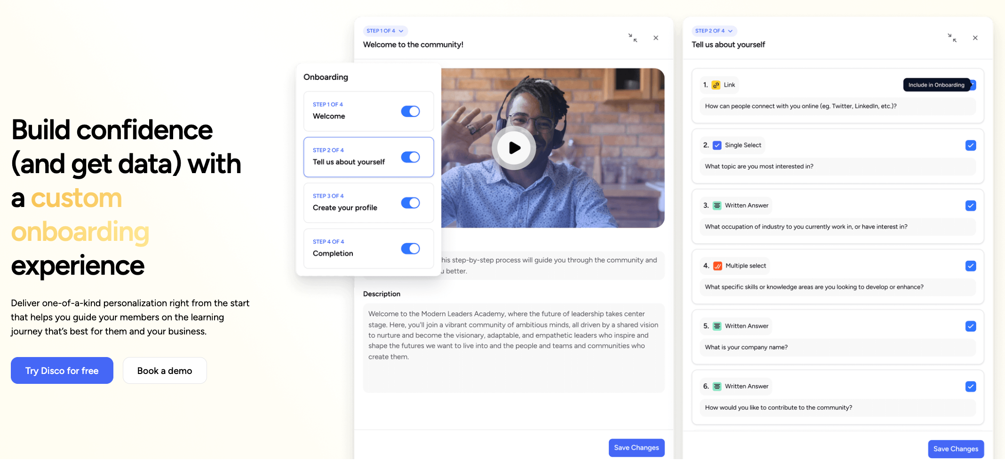This screenshot has width=1005, height=461.
Task: Click Save Changes in the Welcome modal
Action: [x=637, y=447]
